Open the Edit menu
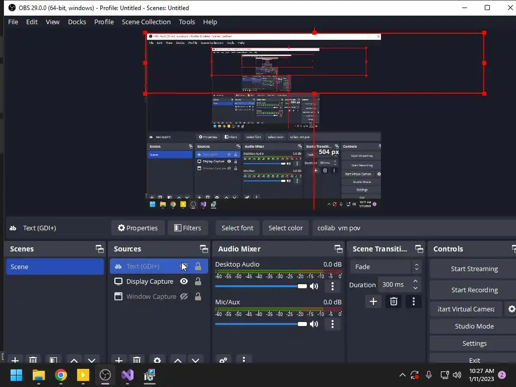The image size is (516, 387). [32, 22]
